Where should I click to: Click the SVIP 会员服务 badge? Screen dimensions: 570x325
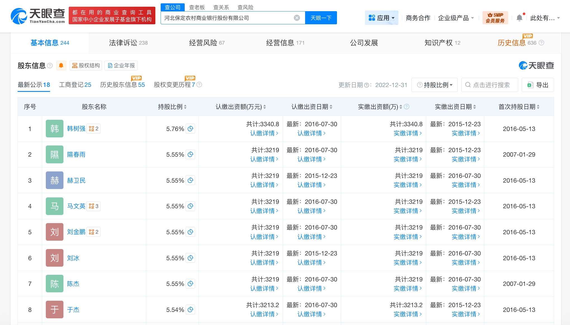pos(495,18)
